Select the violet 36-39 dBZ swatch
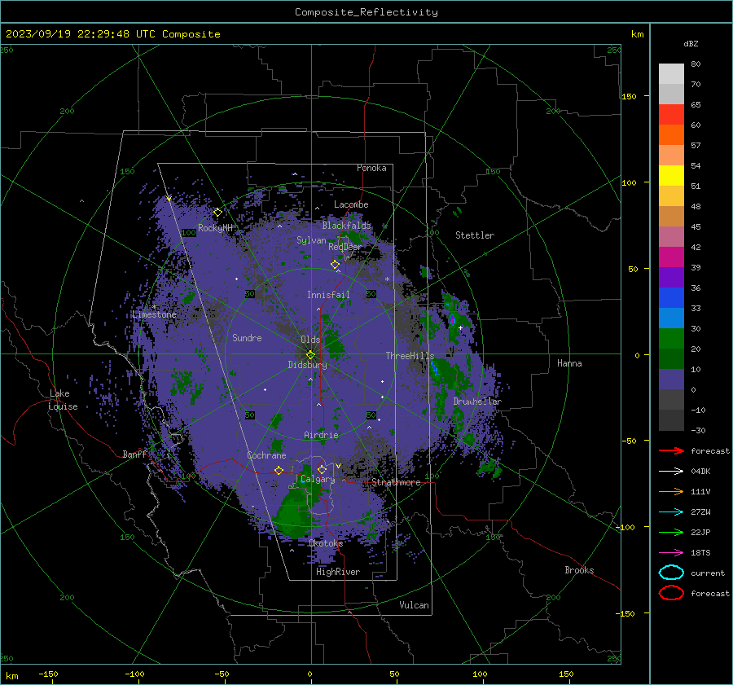The image size is (733, 685). 671,277
